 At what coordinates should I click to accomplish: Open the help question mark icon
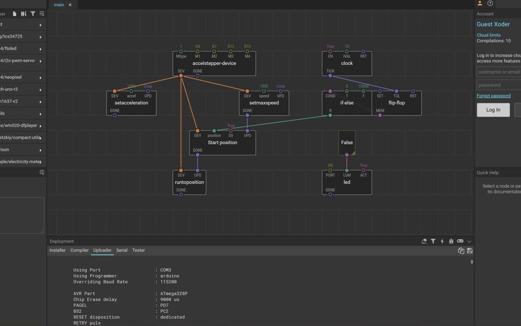(x=490, y=3)
